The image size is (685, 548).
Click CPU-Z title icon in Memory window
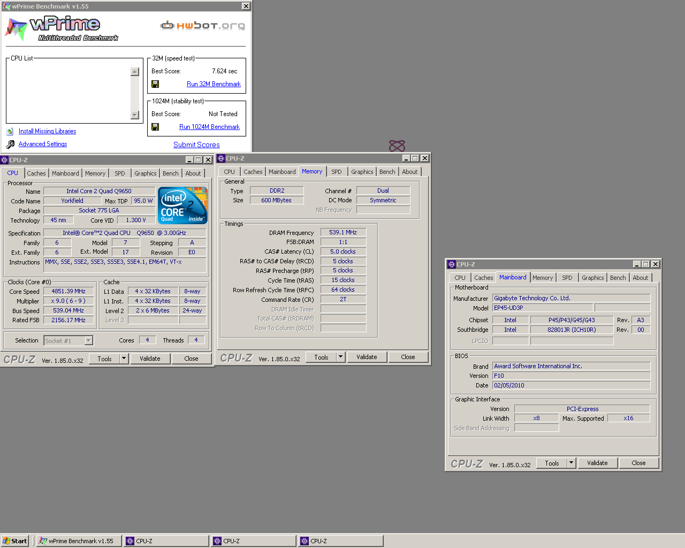(221, 158)
